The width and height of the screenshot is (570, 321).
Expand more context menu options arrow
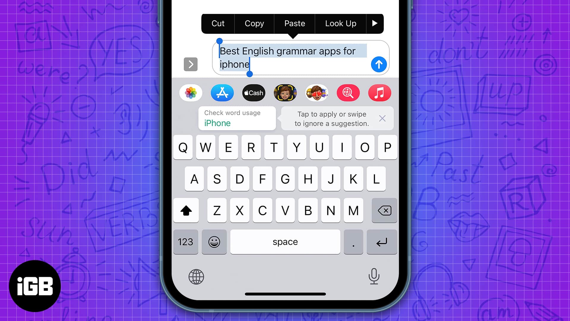[x=374, y=23]
